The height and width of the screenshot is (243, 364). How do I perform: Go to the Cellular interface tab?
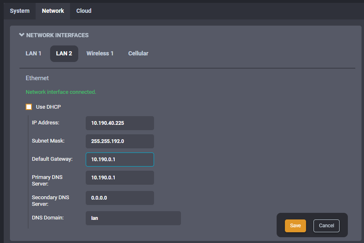(138, 53)
